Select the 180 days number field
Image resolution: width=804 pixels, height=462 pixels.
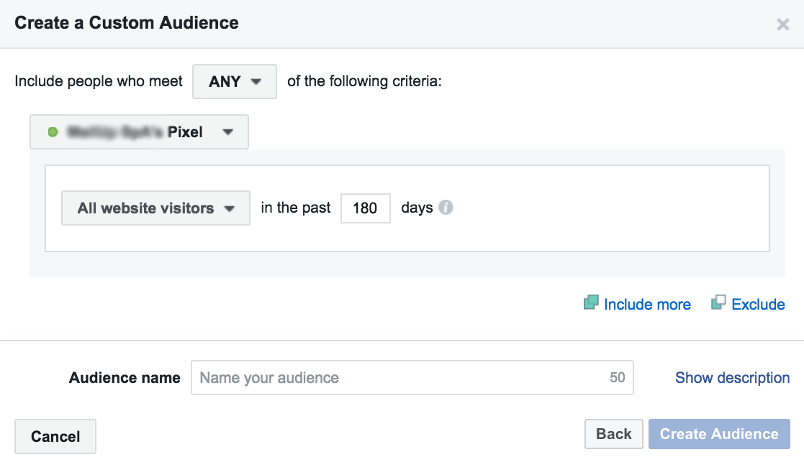point(365,208)
